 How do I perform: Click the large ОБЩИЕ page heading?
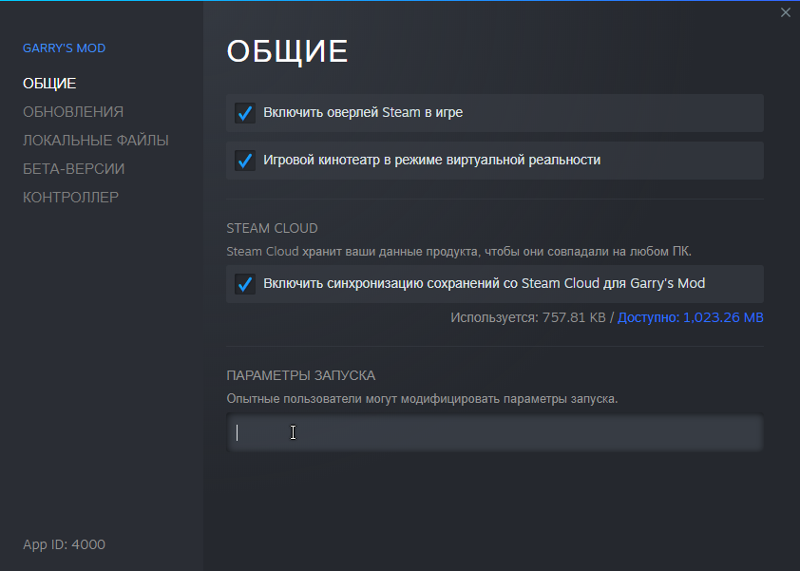click(x=287, y=52)
